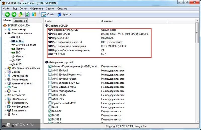
Task: Click the vertical scrollbar thumb
Action: [197, 33]
